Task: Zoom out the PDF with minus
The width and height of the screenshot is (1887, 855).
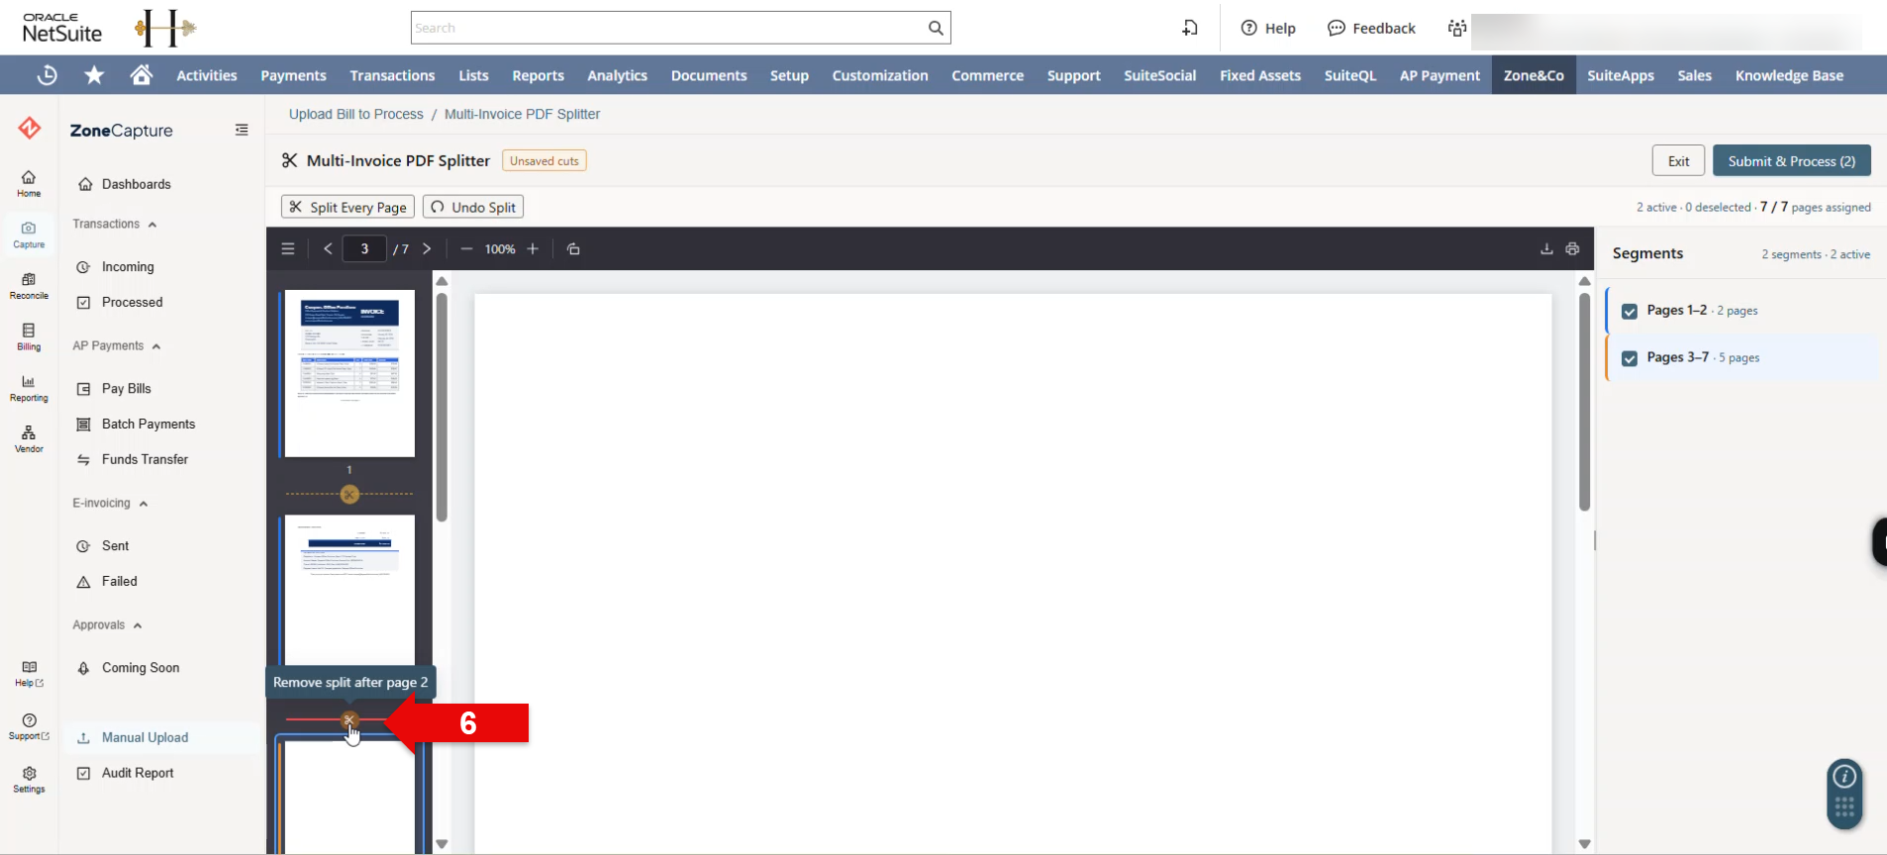Action: tap(466, 249)
